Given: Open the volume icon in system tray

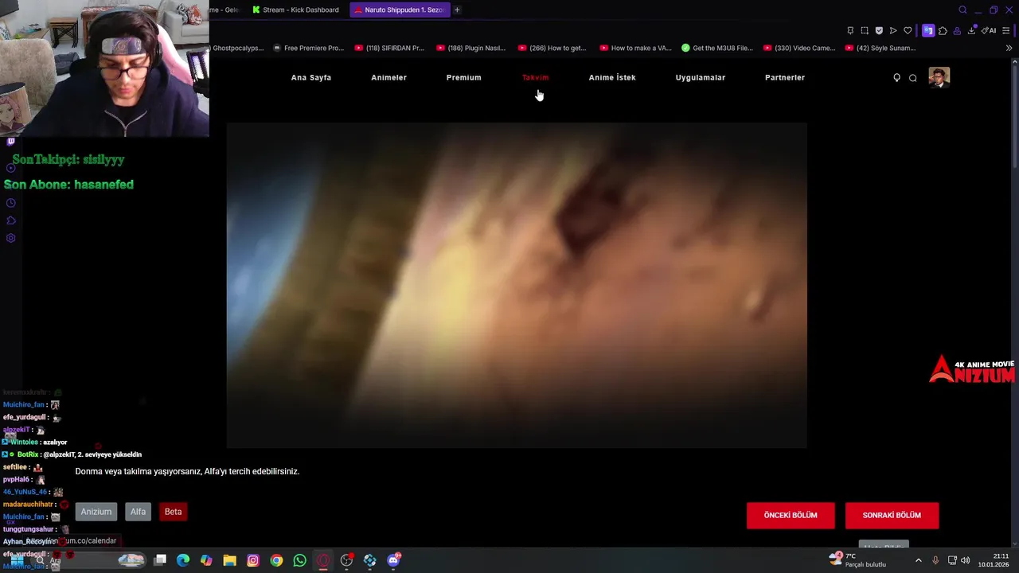Looking at the screenshot, I should tap(966, 560).
